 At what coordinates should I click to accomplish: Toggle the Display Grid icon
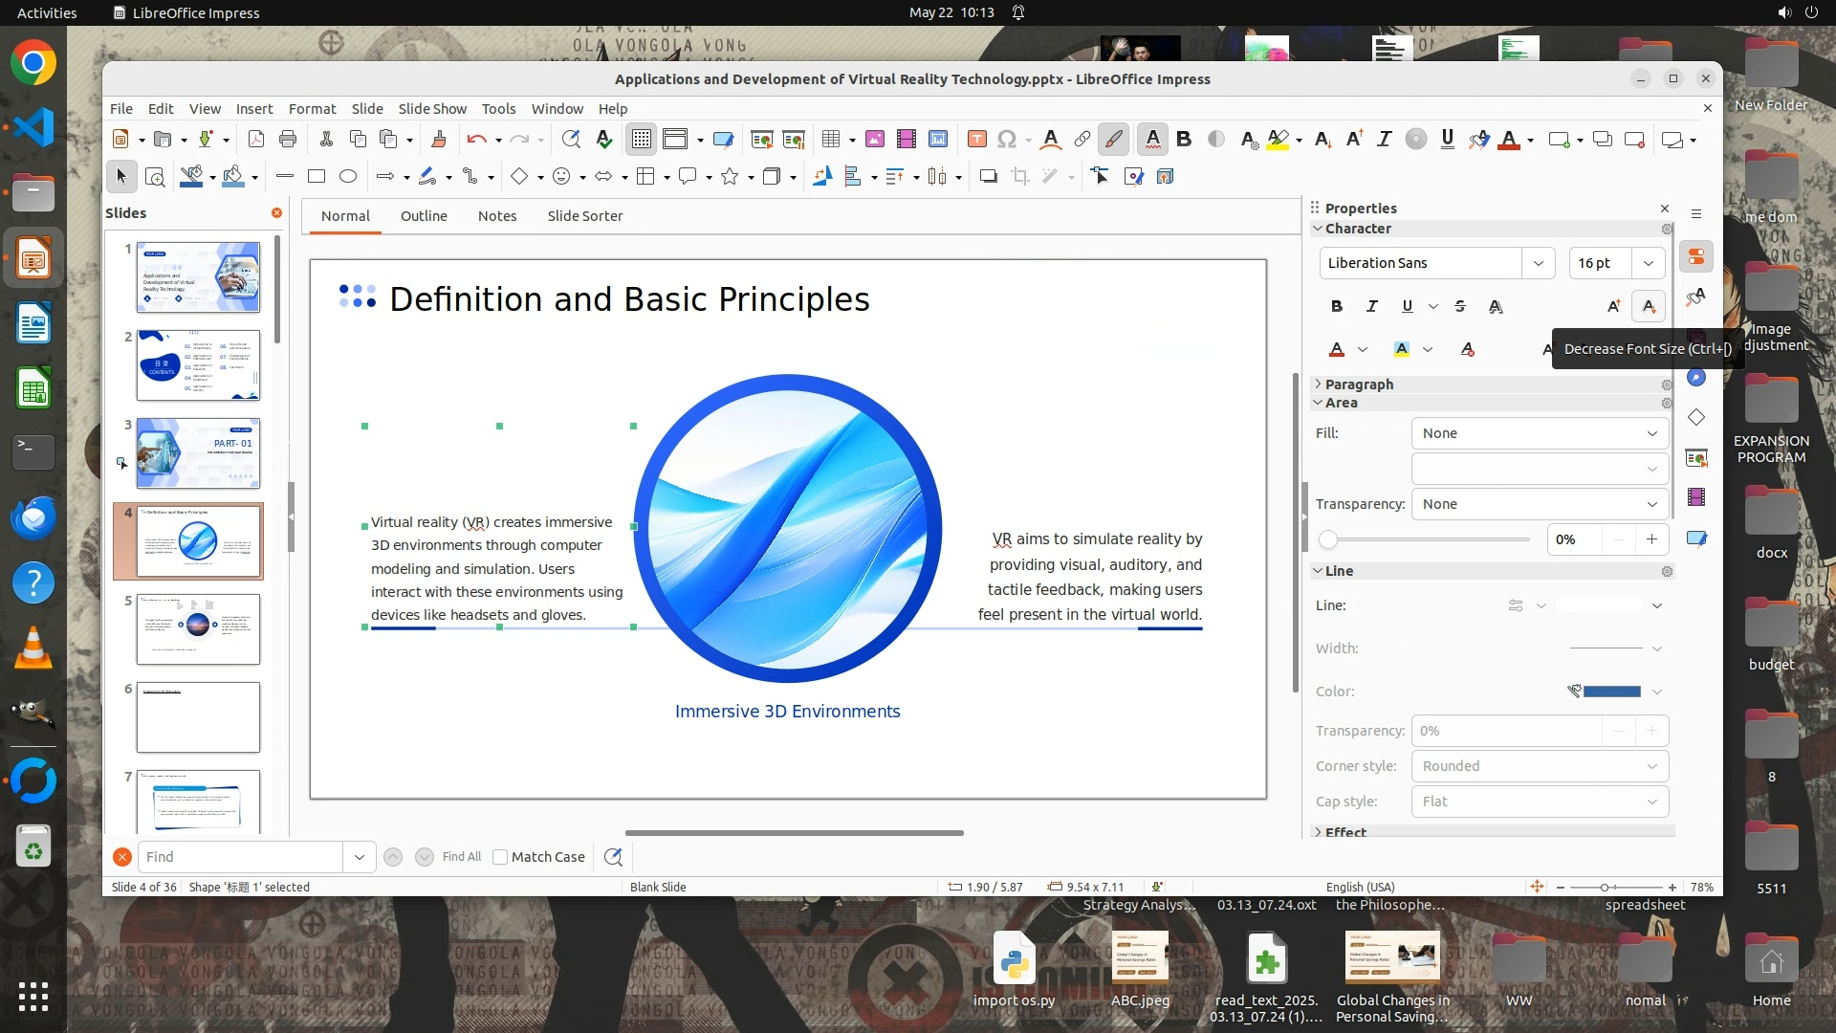tap(641, 140)
